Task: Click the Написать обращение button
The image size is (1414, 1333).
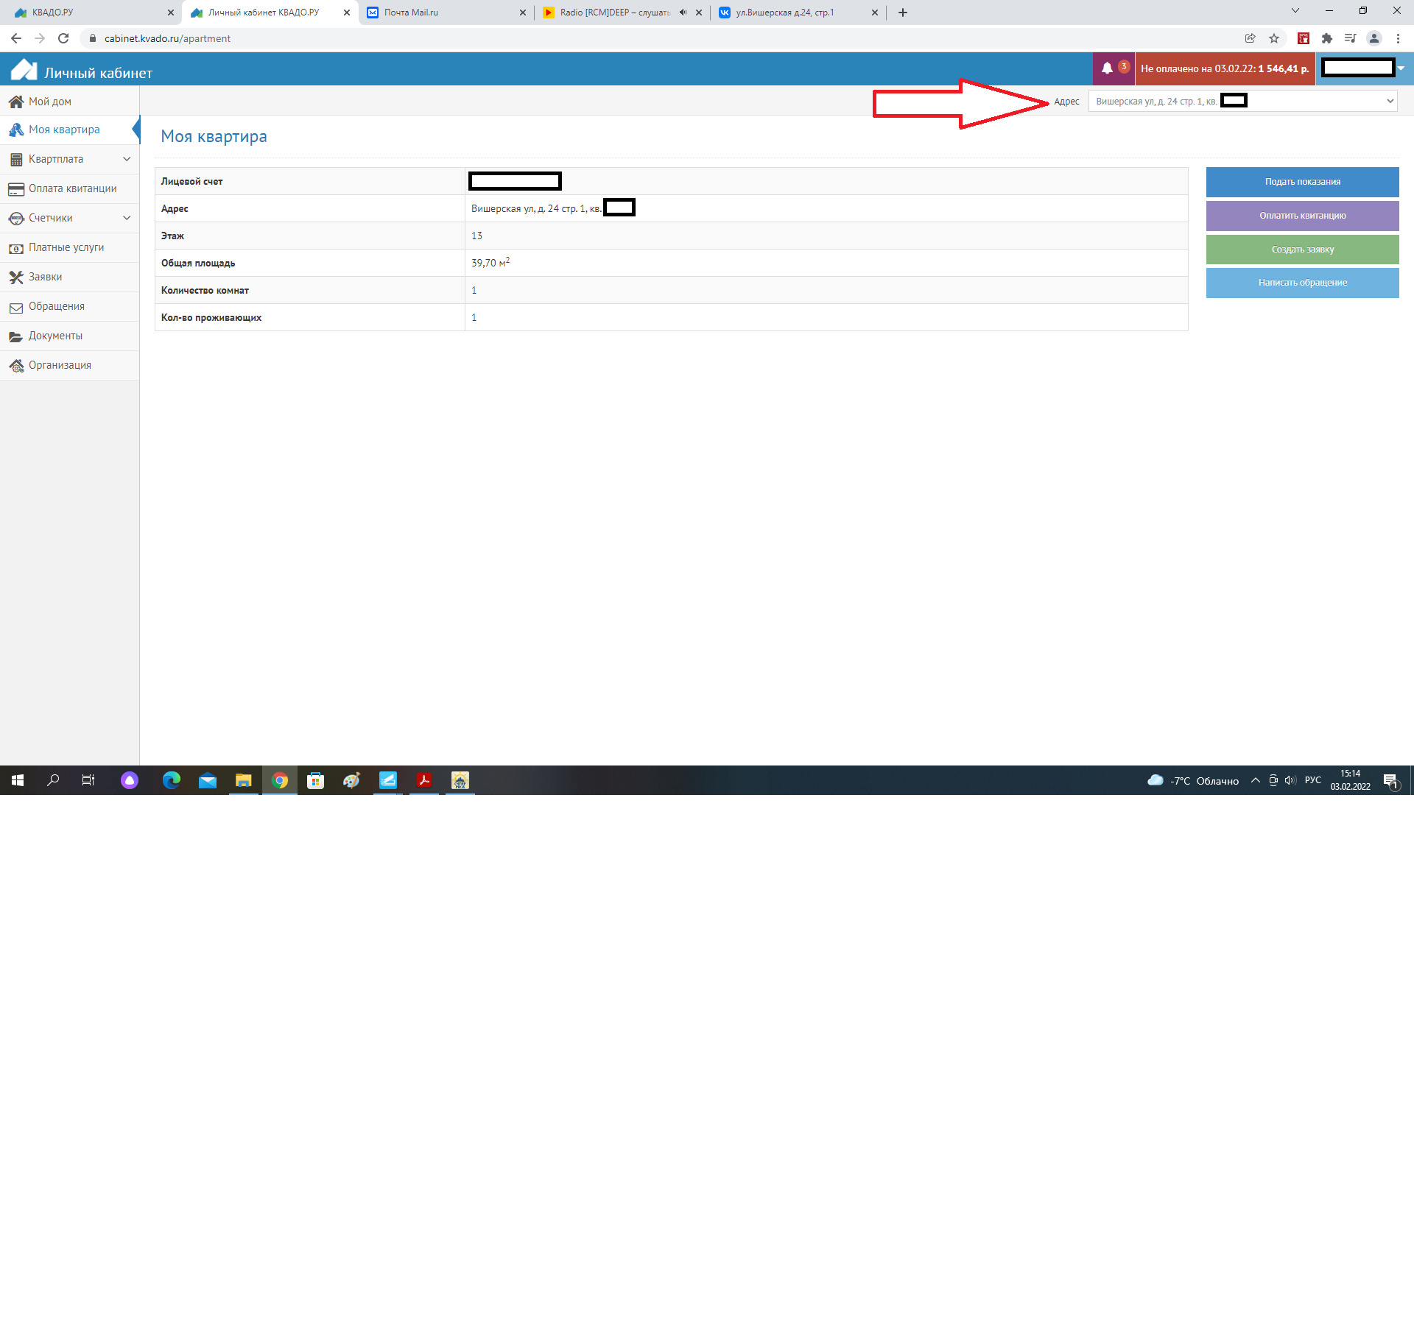Action: (1302, 283)
